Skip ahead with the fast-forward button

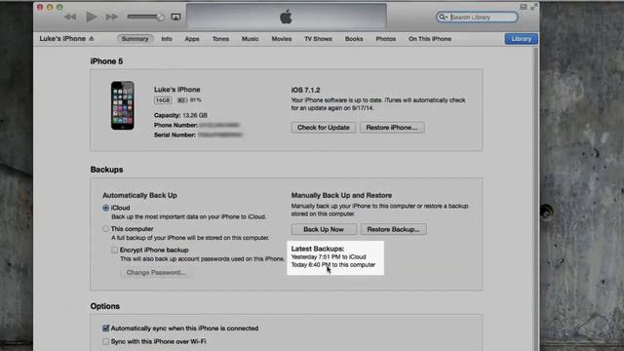pyautogui.click(x=111, y=17)
